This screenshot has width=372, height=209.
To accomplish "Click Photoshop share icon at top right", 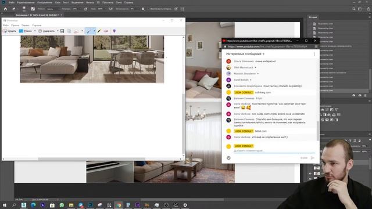I will (369, 9).
